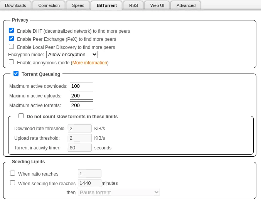Screen dimensions: 261x201
Task: Expand the Pause torrent action dropdown
Action: click(119, 192)
